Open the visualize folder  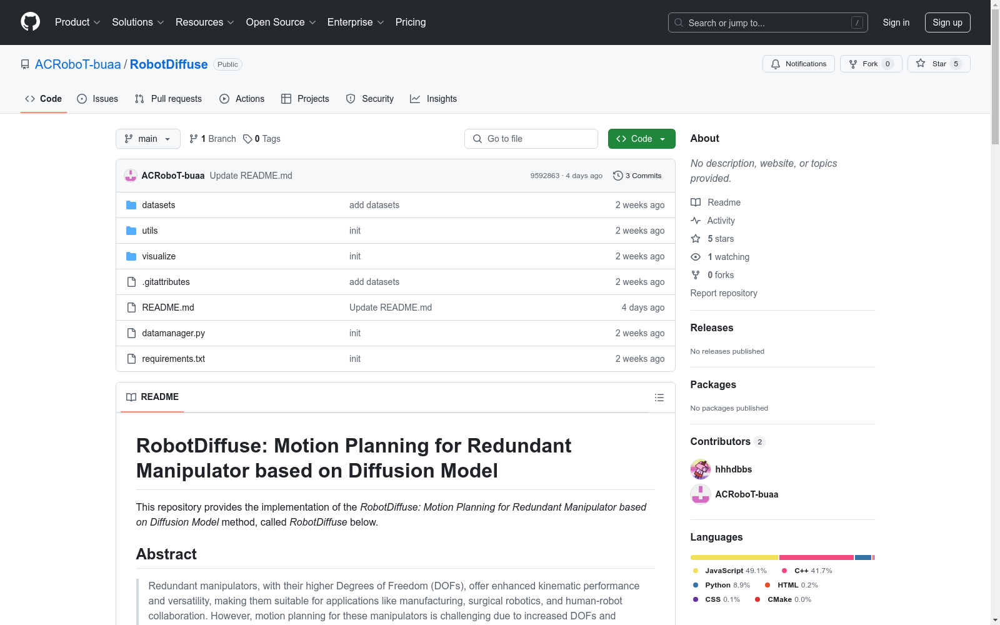pos(159,256)
